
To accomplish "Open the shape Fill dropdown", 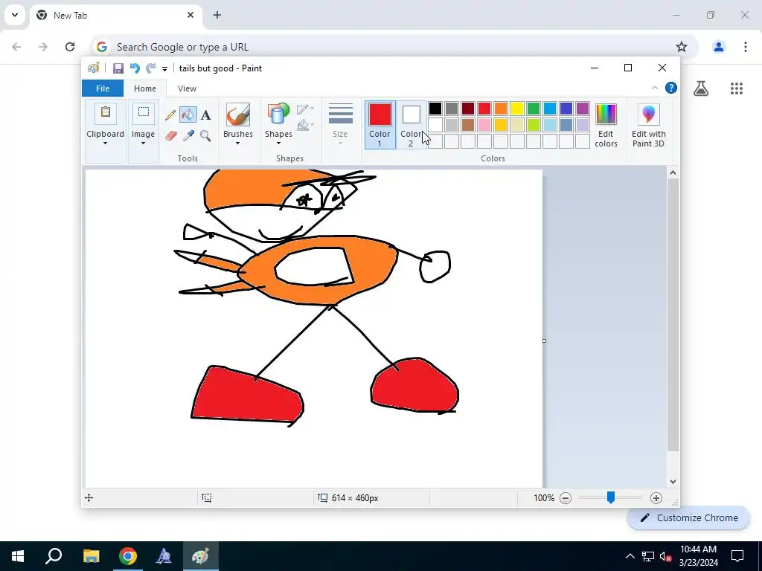I will (305, 126).
